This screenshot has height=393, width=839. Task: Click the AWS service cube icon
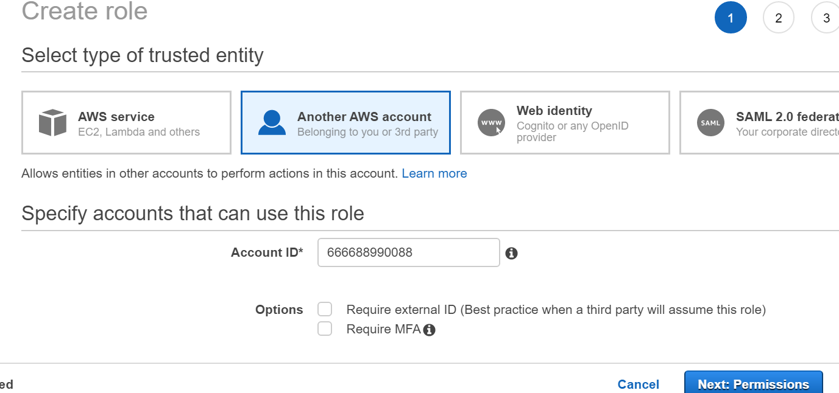[x=52, y=123]
